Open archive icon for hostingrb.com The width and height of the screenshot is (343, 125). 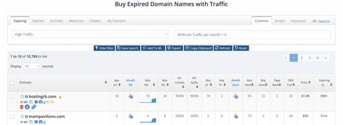tap(36, 102)
